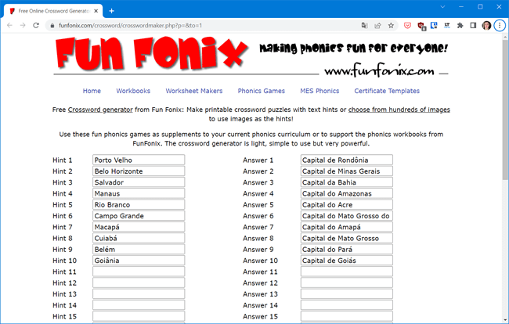This screenshot has width=509, height=324.
Task: Open a new browser tab
Action: (x=112, y=10)
